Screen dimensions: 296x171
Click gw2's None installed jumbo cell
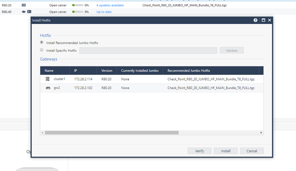(x=125, y=88)
